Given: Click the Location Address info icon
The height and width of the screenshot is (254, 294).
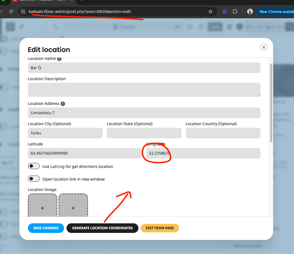Looking at the screenshot, I should (x=63, y=104).
